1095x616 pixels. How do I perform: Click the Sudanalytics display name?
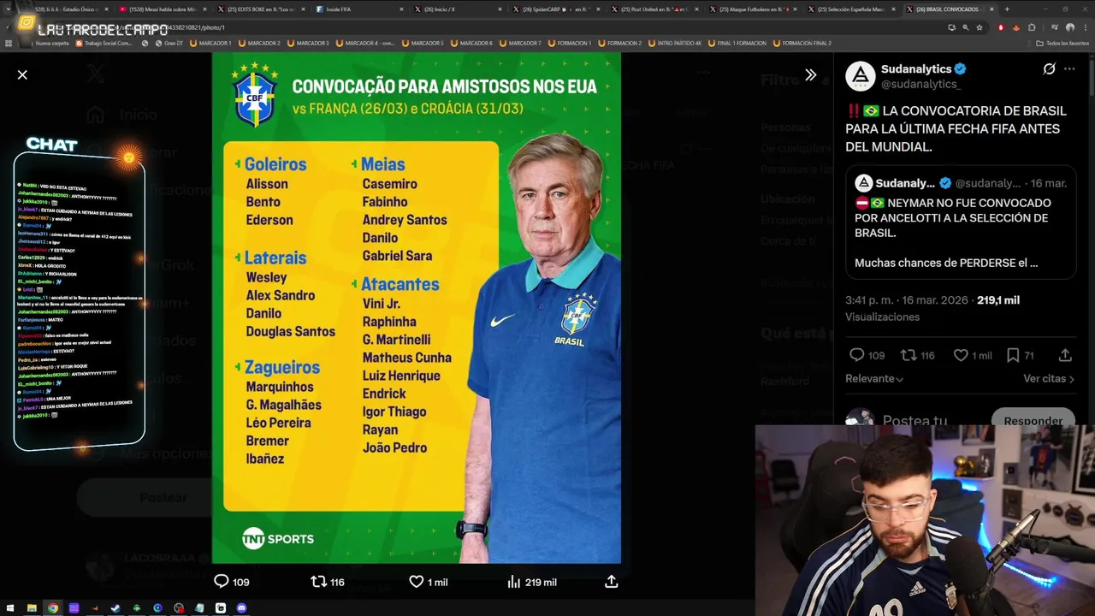click(x=917, y=68)
